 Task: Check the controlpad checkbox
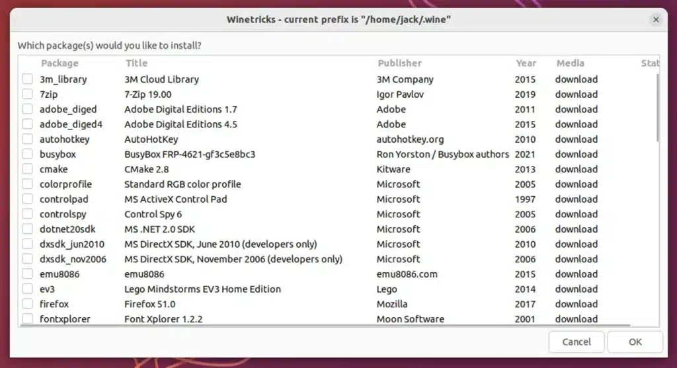(27, 199)
